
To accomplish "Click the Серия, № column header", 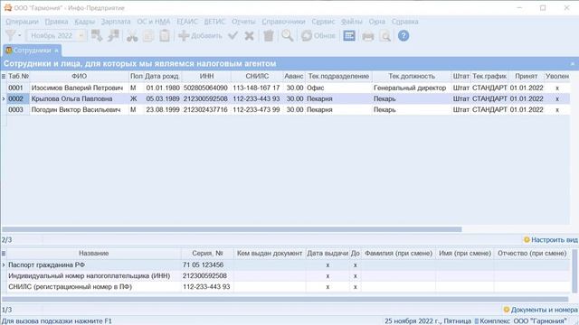I will (207, 254).
